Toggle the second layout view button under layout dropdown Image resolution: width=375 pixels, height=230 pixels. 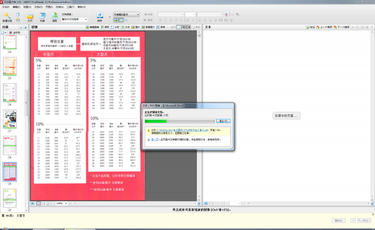pyautogui.click(x=121, y=20)
